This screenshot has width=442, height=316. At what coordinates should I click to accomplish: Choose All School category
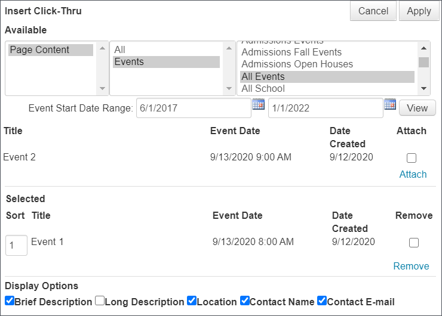(327, 89)
